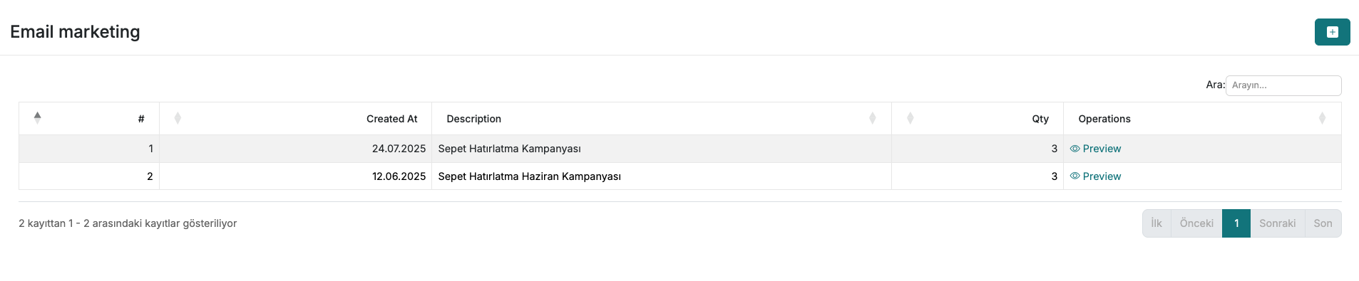Click the add new campaign plus button
The image size is (1359, 281).
pos(1332,32)
